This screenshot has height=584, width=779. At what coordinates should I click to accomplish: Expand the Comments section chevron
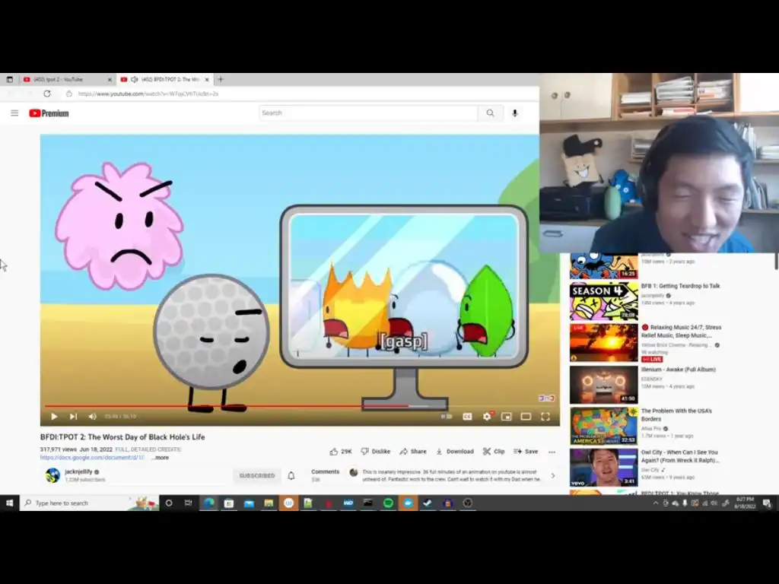pos(553,476)
